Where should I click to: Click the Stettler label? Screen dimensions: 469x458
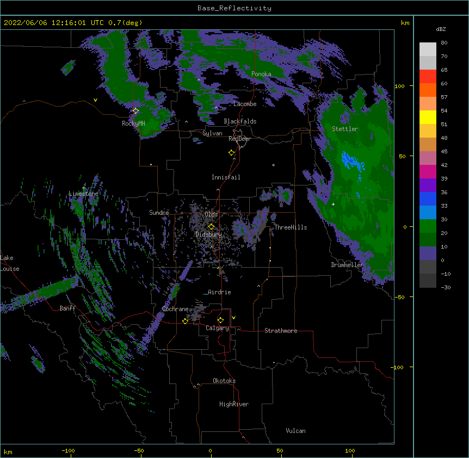[x=345, y=129]
